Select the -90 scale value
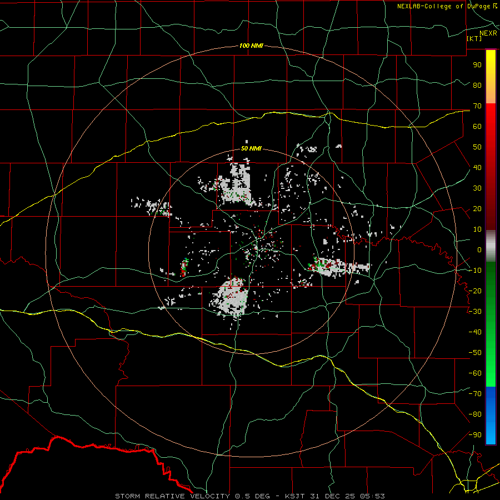 [475, 435]
